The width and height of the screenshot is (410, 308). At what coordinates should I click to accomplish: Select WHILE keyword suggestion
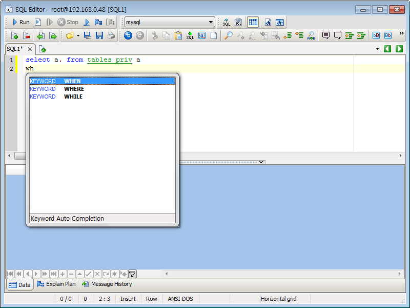pos(102,97)
